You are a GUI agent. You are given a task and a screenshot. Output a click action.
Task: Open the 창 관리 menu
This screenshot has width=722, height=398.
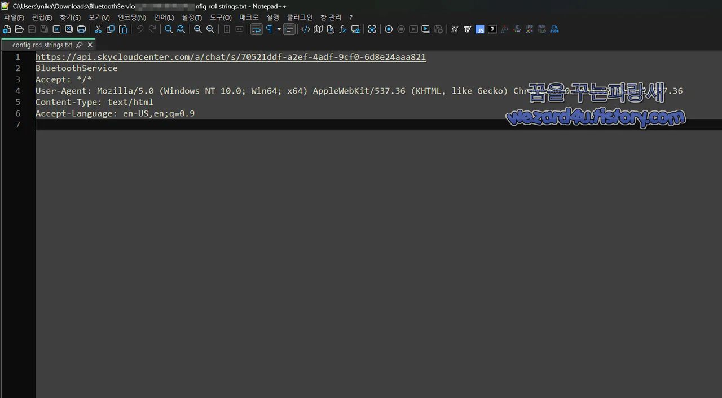point(331,17)
